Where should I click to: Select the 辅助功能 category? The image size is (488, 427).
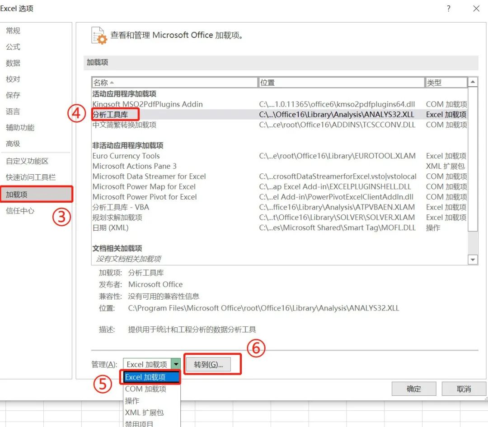20,127
